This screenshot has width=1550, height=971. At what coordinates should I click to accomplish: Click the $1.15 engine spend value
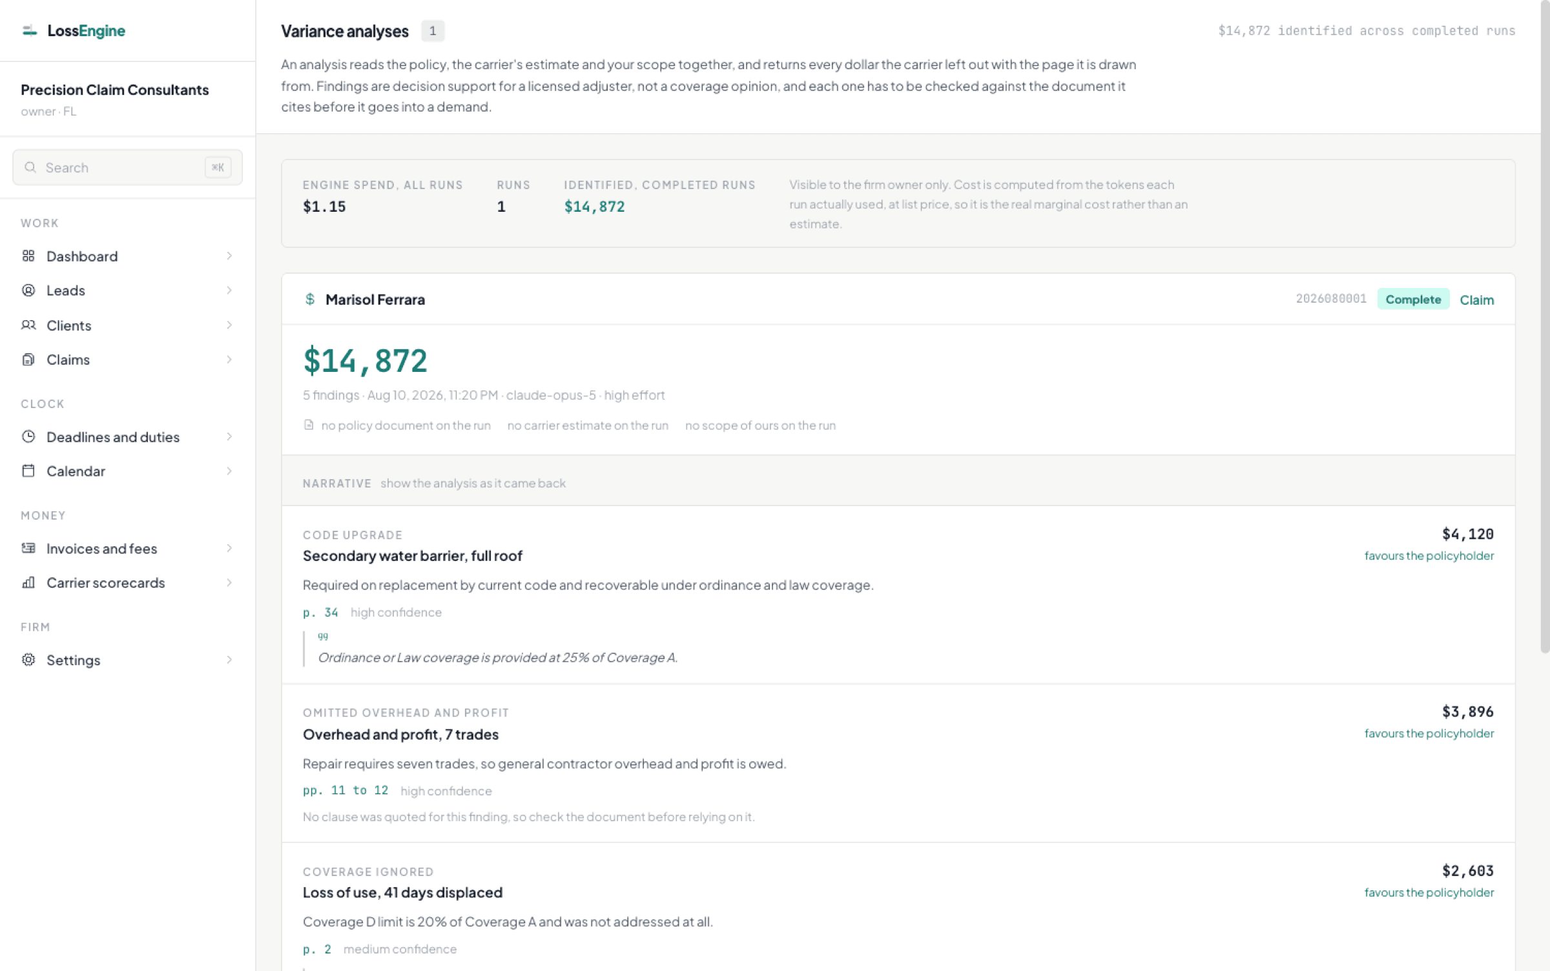click(x=324, y=207)
